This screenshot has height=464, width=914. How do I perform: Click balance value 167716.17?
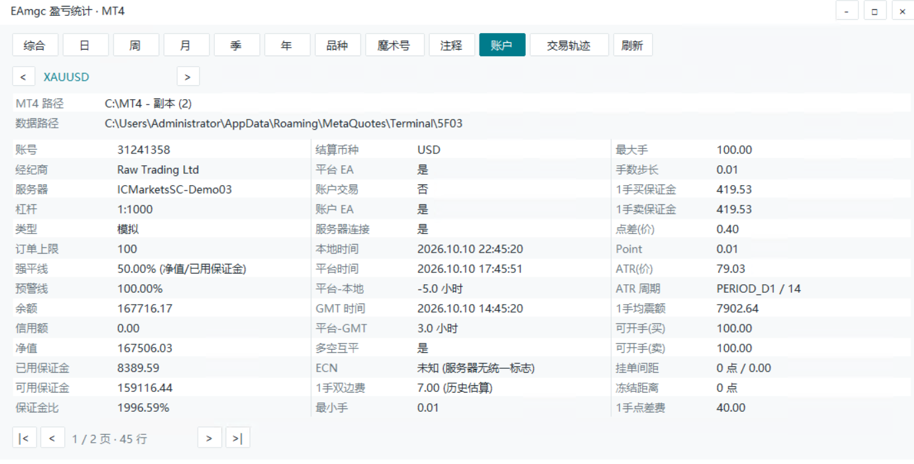pyautogui.click(x=145, y=309)
